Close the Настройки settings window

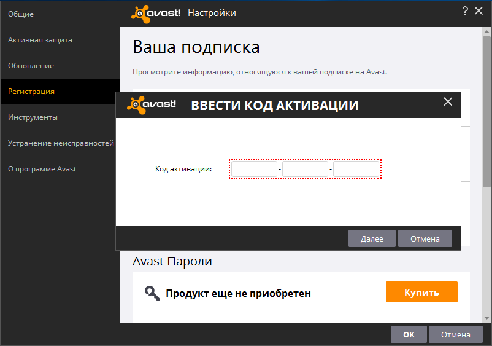tap(479, 11)
